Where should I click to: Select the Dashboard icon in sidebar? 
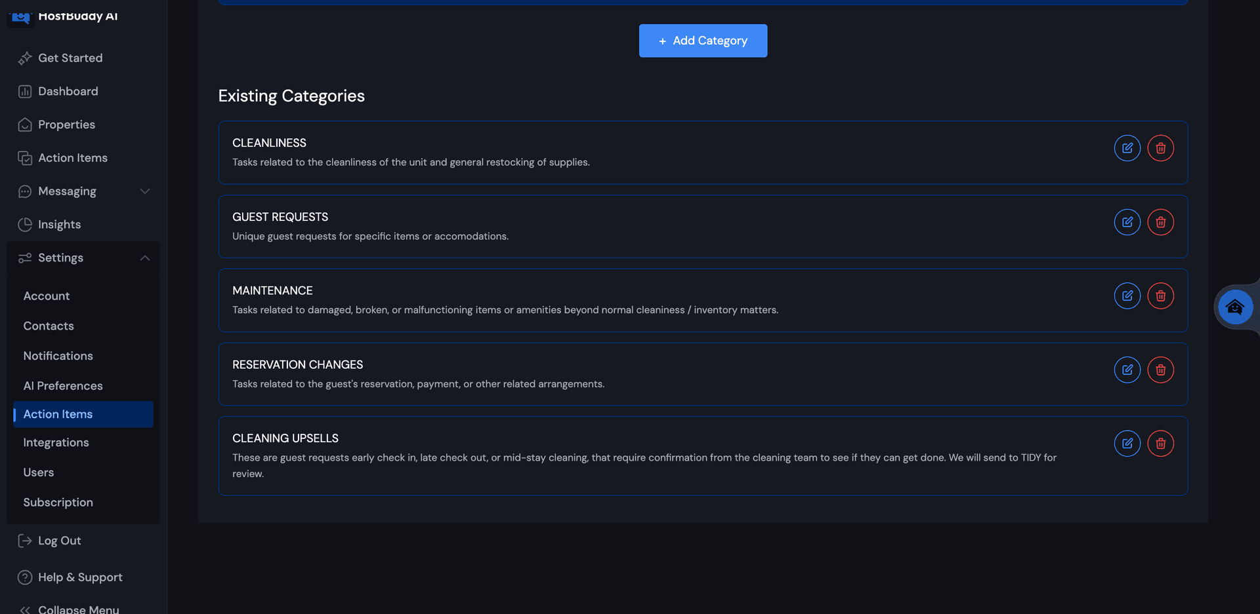[x=24, y=91]
